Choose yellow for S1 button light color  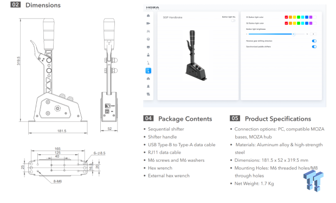294,17
